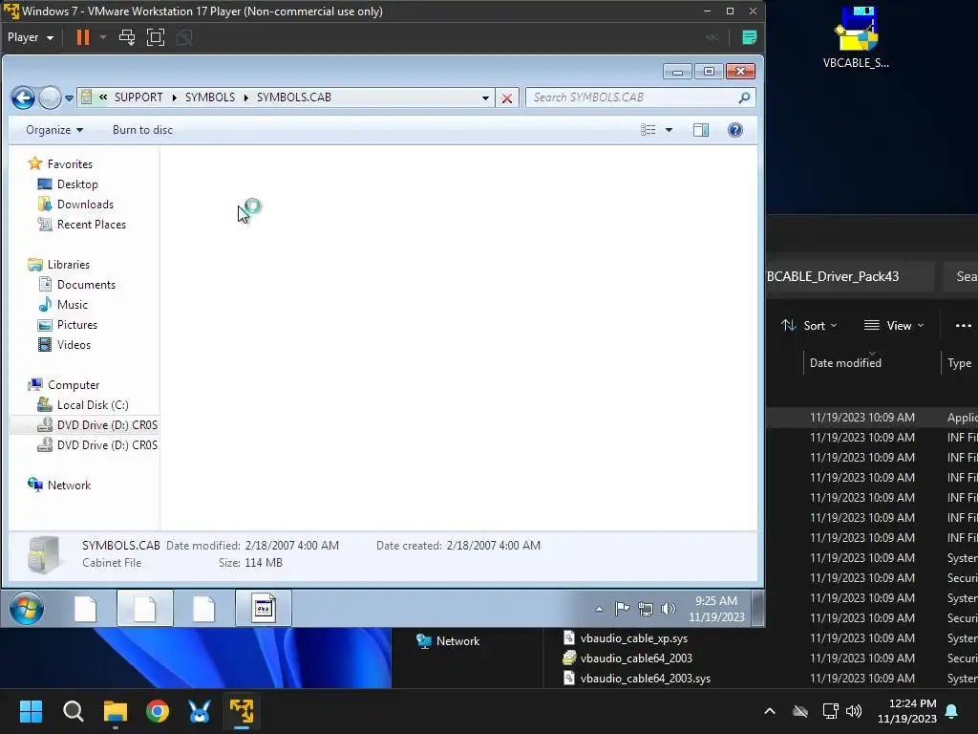Select SYMBOLS.CAB breadcrumb in address bar
The width and height of the screenshot is (978, 734).
coord(294,97)
